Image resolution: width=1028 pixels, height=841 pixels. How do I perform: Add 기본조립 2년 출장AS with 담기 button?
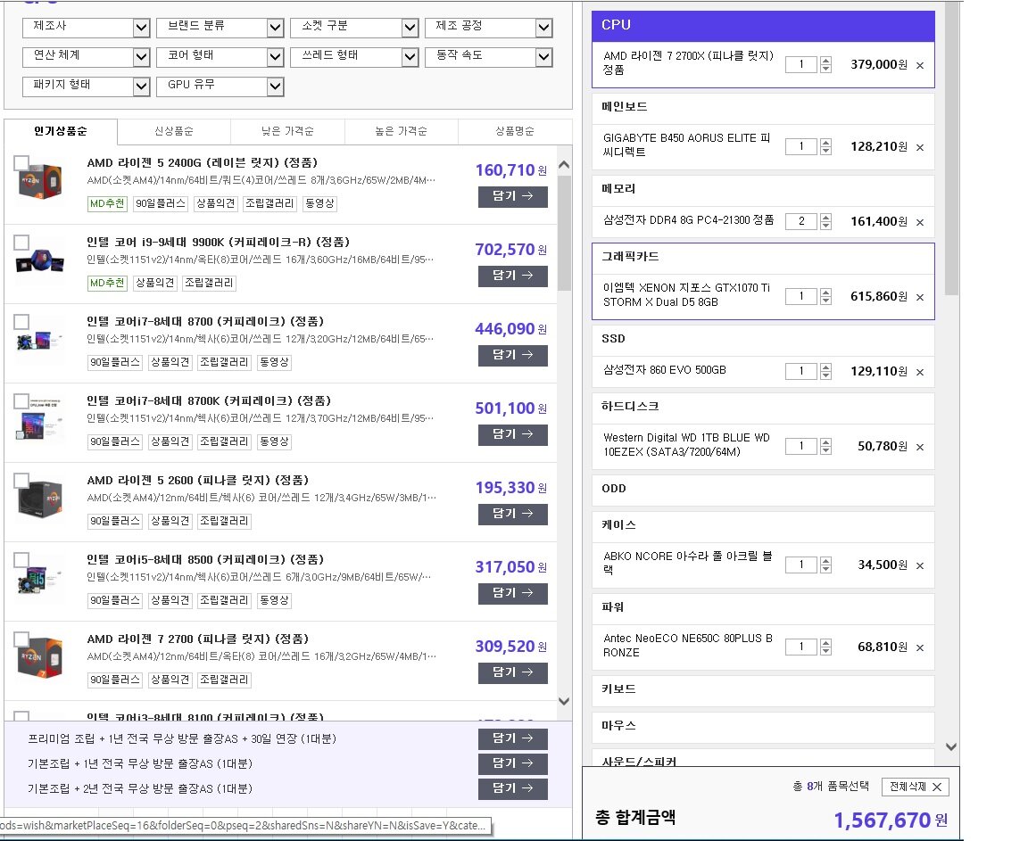tap(513, 788)
